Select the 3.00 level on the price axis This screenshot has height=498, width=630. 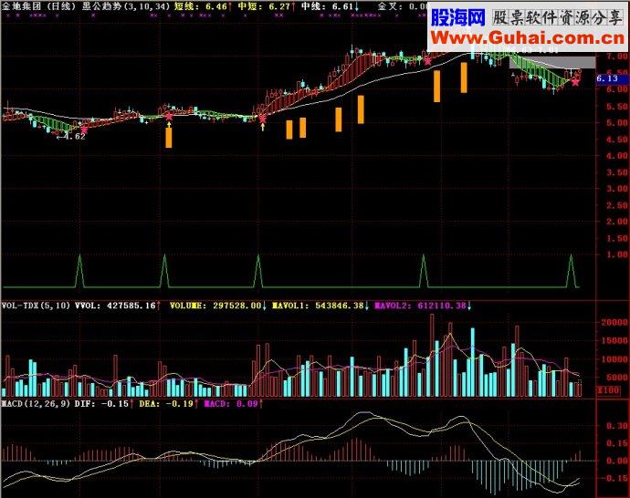(616, 189)
